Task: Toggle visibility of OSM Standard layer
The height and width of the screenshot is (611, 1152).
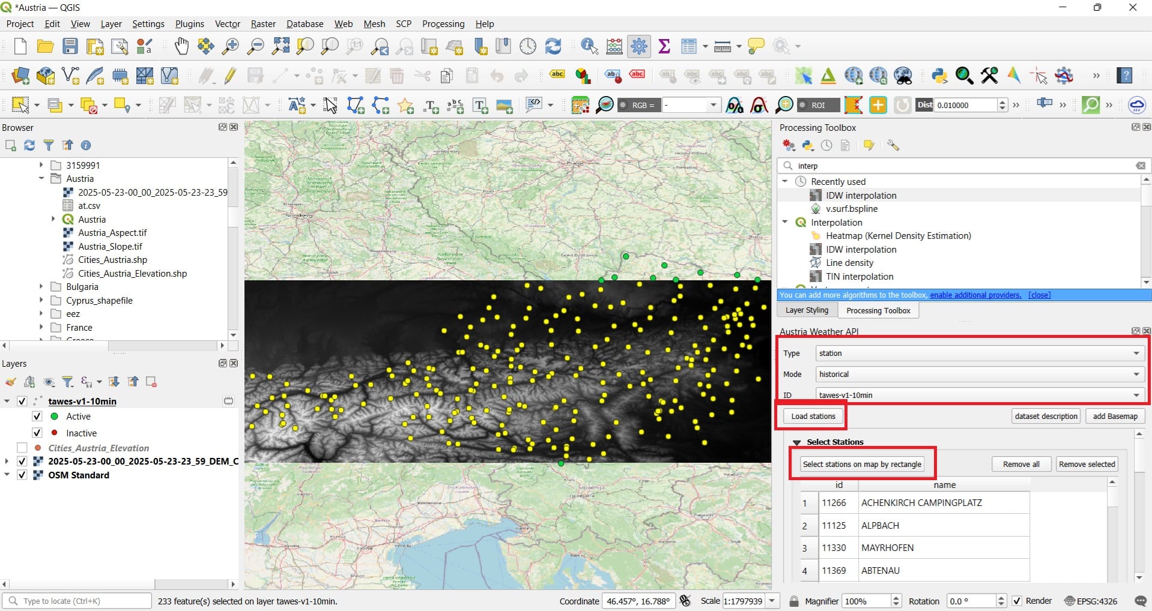Action: (22, 475)
